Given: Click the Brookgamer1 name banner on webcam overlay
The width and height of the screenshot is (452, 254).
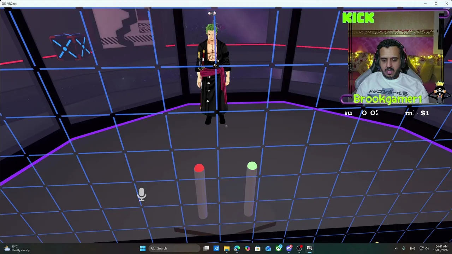Looking at the screenshot, I should pyautogui.click(x=387, y=99).
